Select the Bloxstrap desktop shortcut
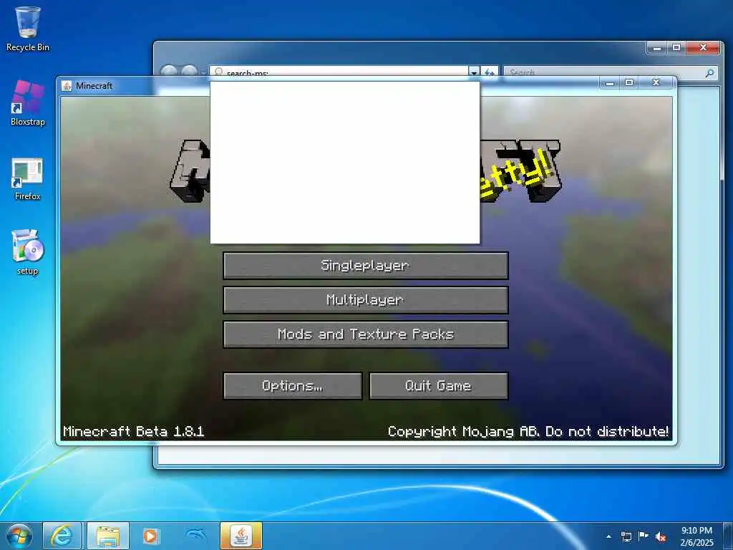733x550 pixels. (x=28, y=103)
